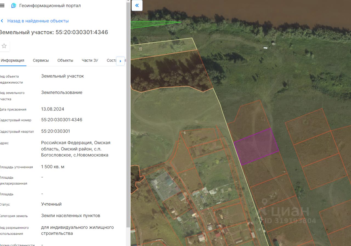Go back via Назад в найденные объекты
This screenshot has height=246, width=351.
click(38, 21)
